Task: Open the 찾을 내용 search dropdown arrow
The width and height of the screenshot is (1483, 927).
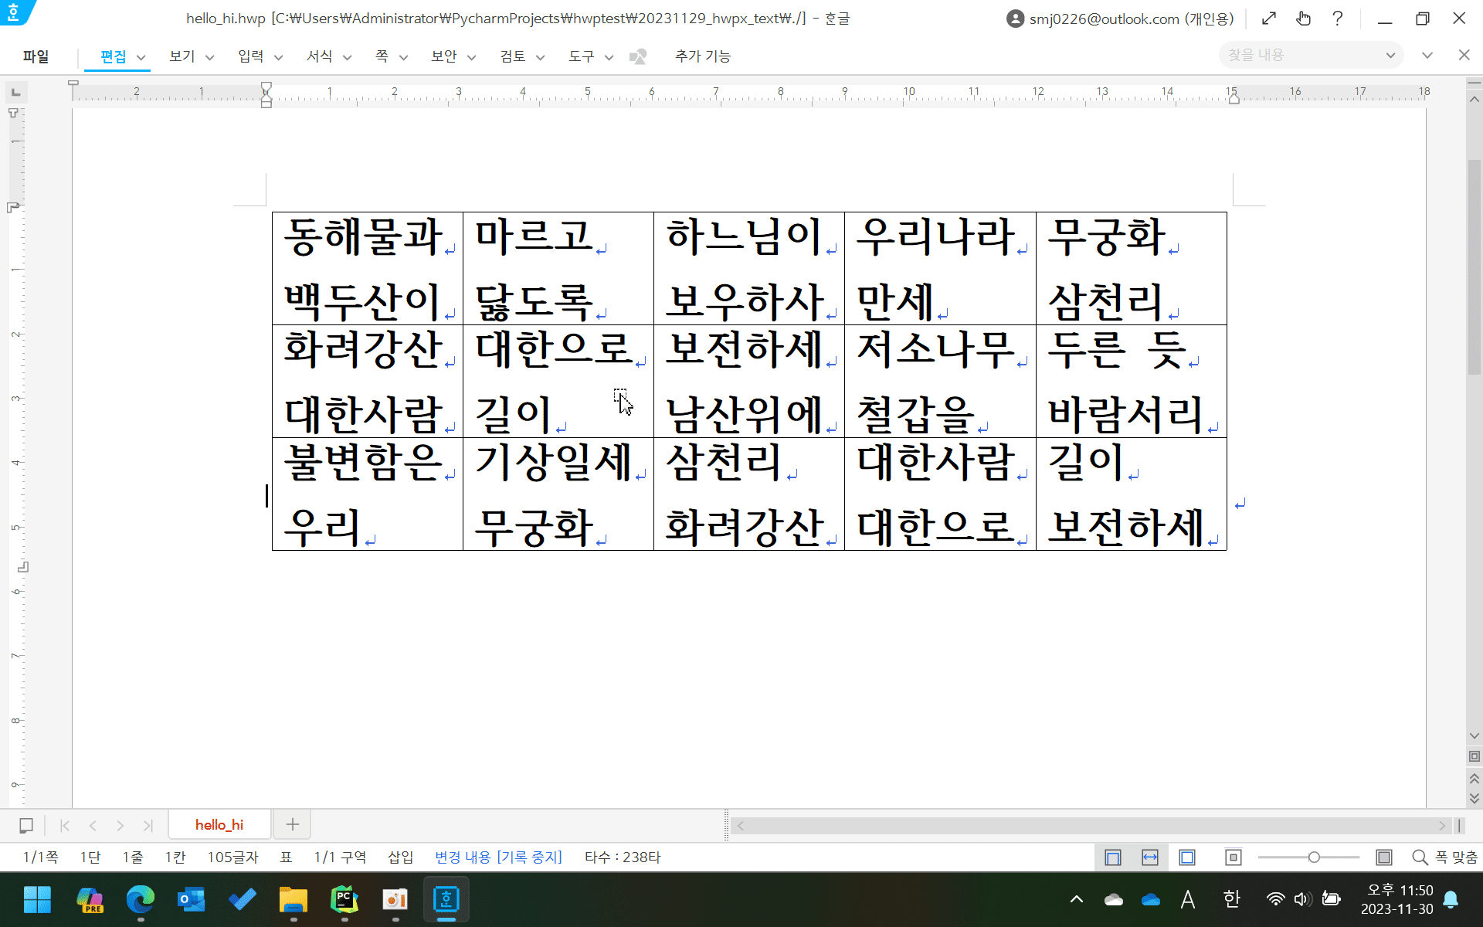Action: [1390, 56]
